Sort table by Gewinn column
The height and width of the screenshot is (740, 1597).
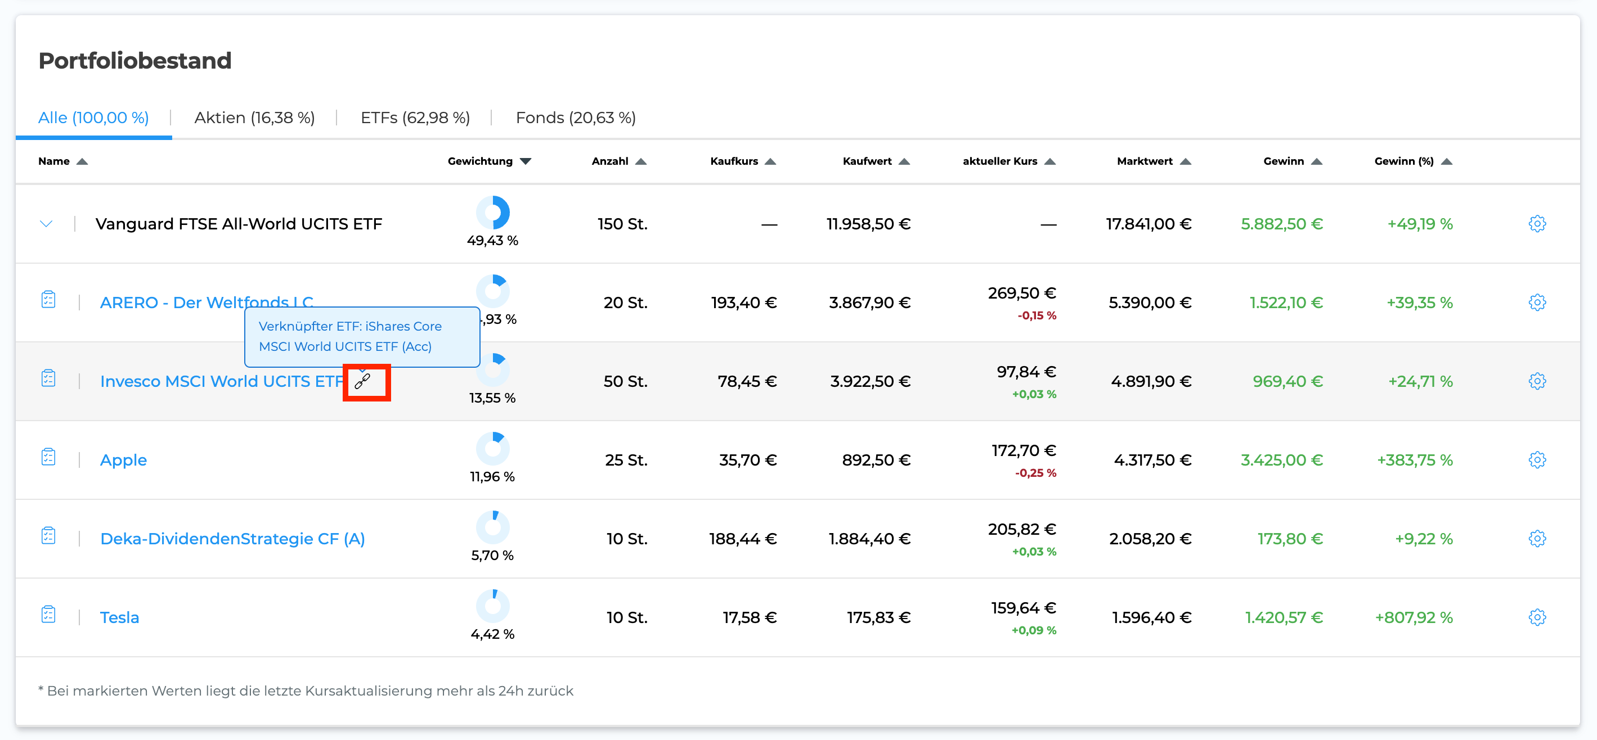pos(1293,161)
